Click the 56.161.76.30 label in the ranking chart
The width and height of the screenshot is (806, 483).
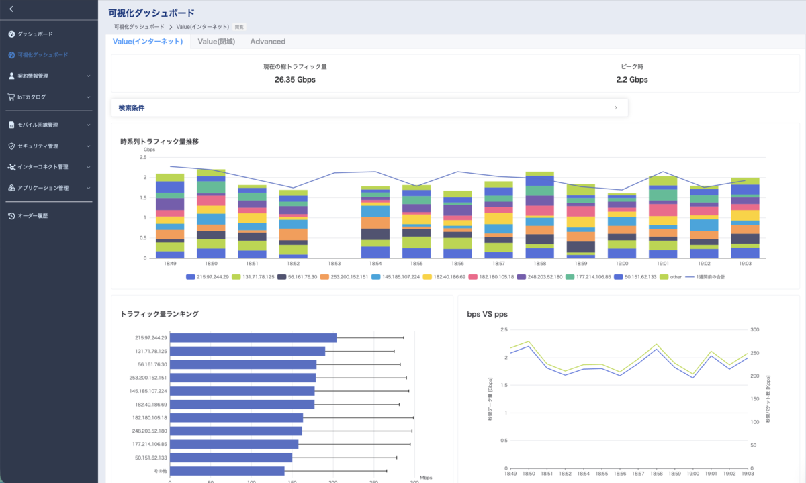tap(152, 364)
